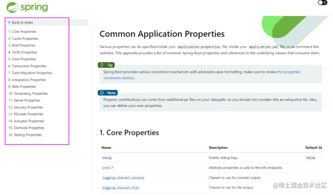This screenshot has width=333, height=195.
Task: Toggle the dark mode switch
Action: click(x=322, y=3)
